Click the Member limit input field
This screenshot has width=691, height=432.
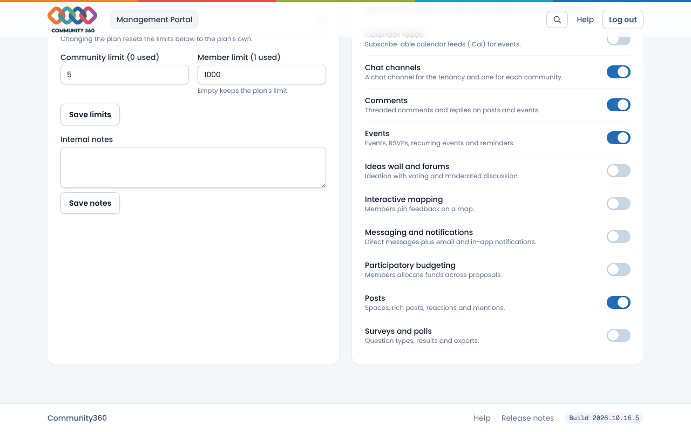pos(262,75)
